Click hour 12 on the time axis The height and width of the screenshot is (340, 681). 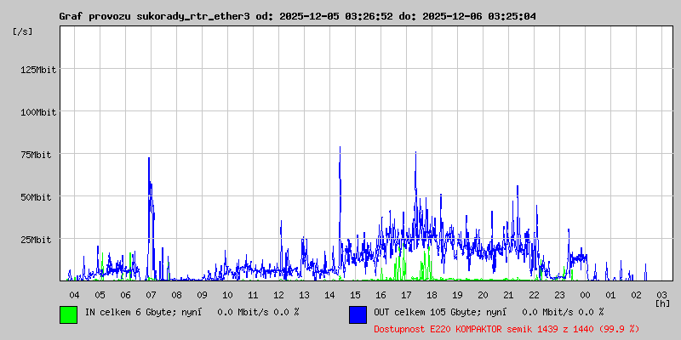[278, 294]
